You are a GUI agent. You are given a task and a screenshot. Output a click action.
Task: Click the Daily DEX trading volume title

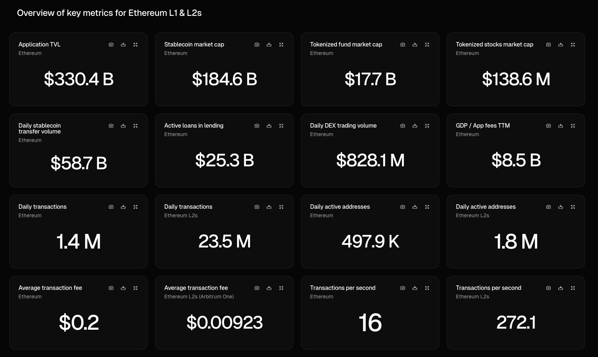[x=343, y=125]
